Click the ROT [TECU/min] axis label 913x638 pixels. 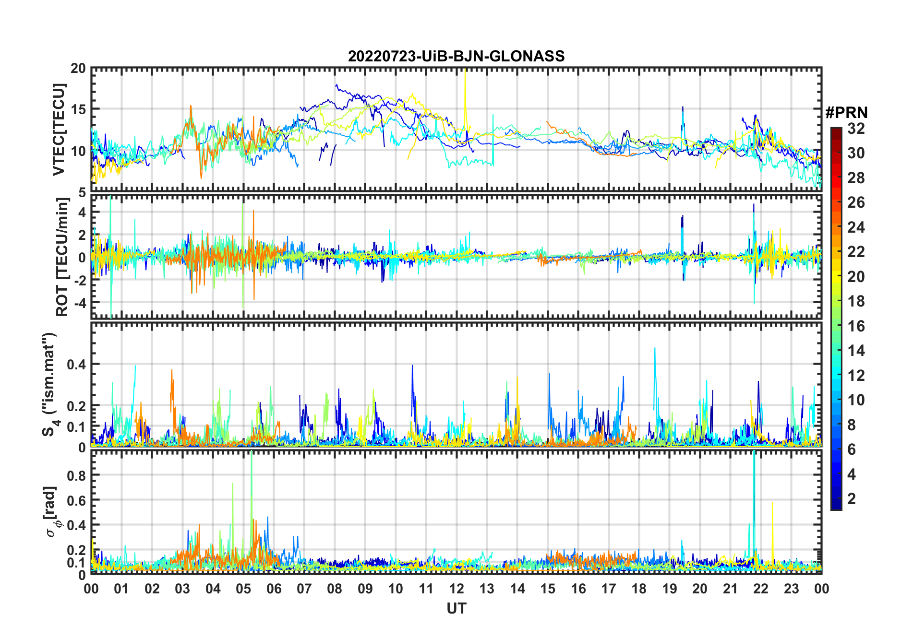coord(62,257)
